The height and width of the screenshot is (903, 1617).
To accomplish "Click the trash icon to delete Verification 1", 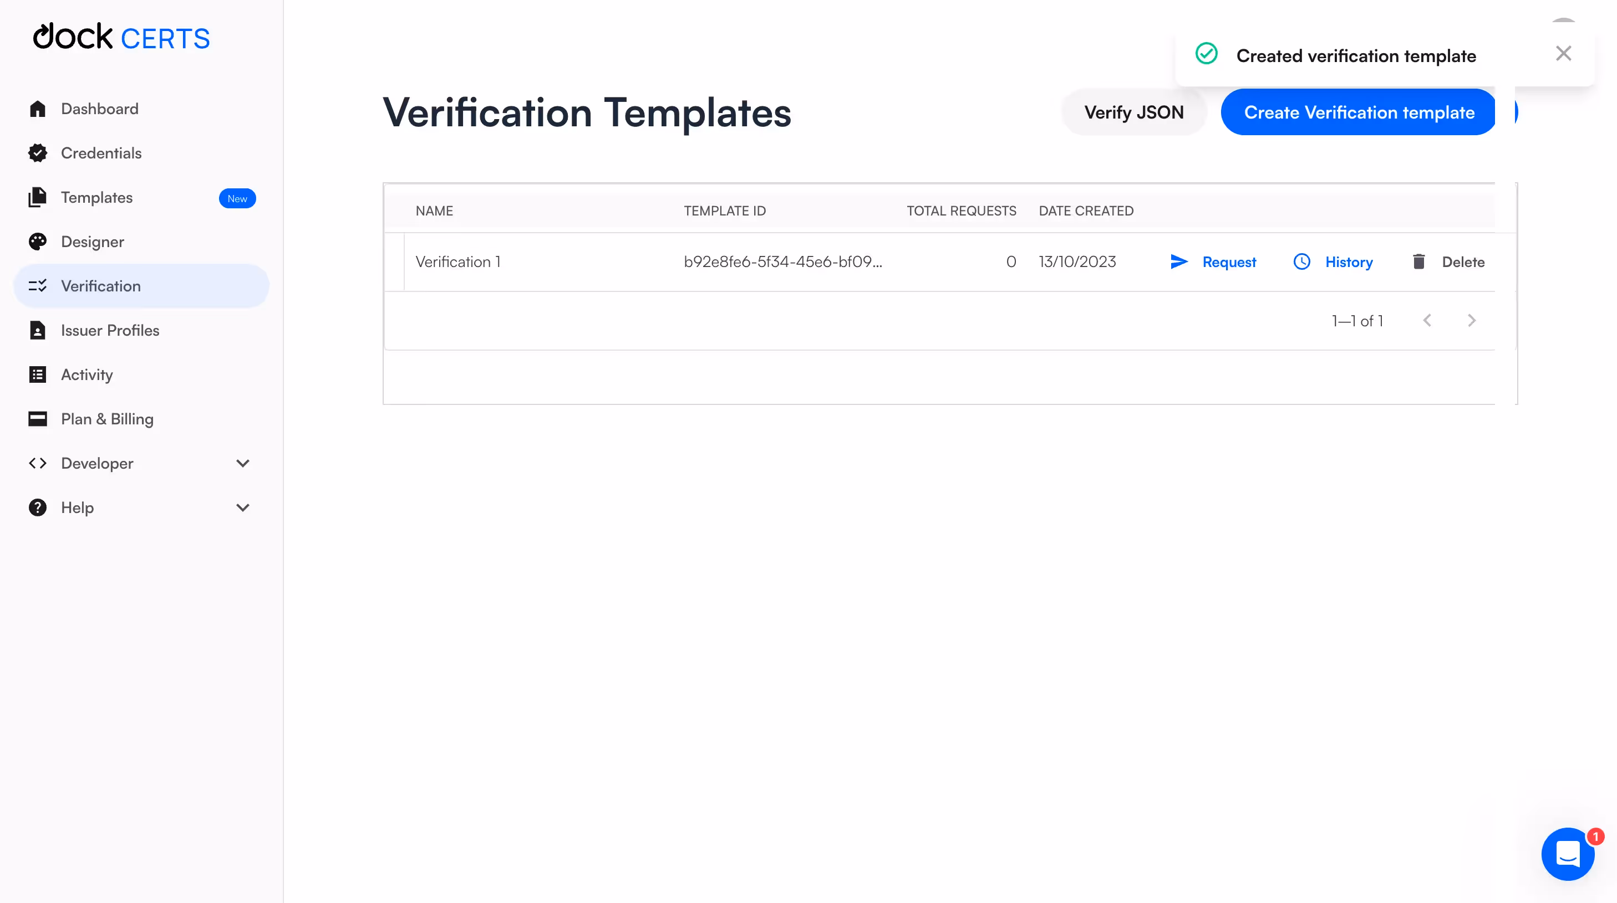I will click(1419, 261).
